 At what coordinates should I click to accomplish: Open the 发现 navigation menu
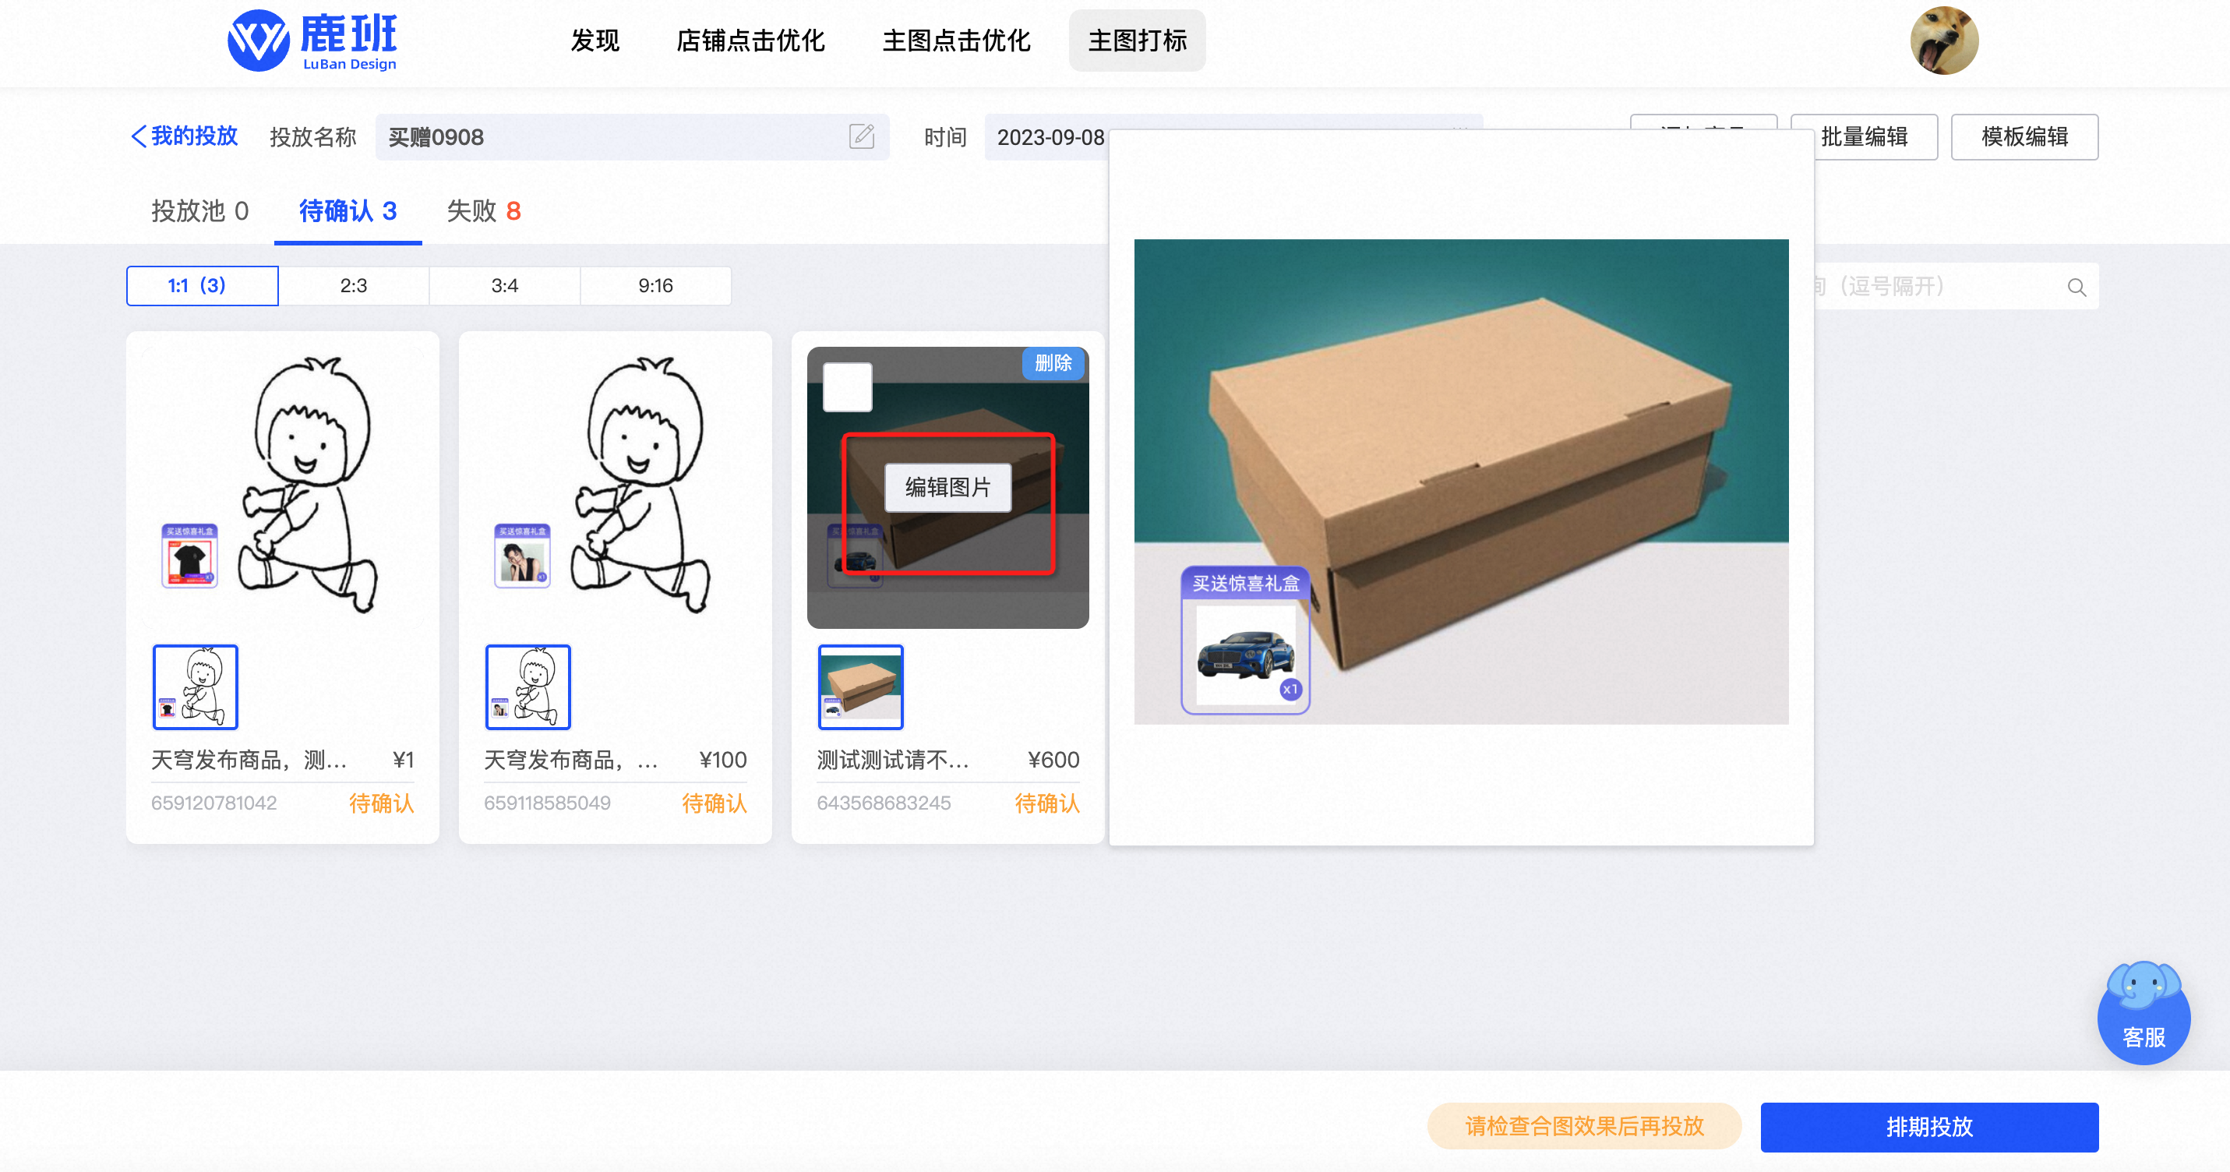coord(595,41)
